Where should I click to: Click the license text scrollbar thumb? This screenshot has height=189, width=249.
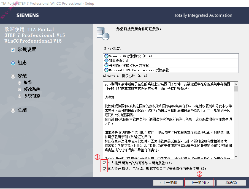(236, 89)
